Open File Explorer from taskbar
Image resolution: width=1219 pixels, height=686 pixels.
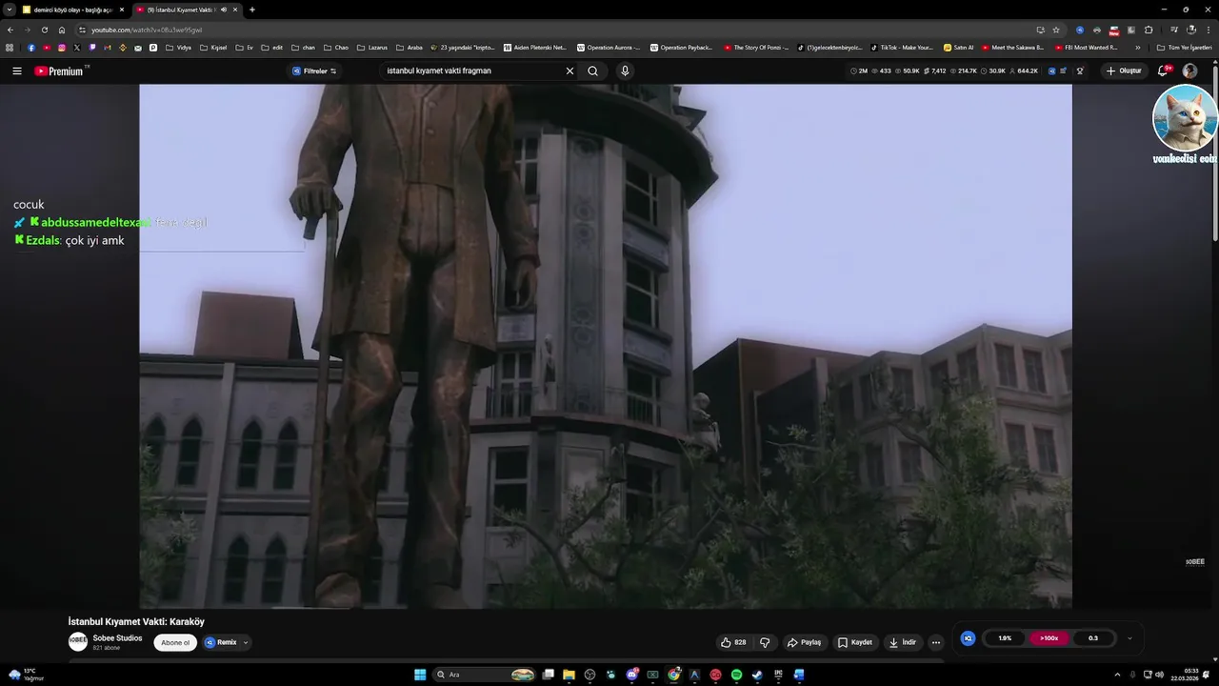pyautogui.click(x=569, y=675)
